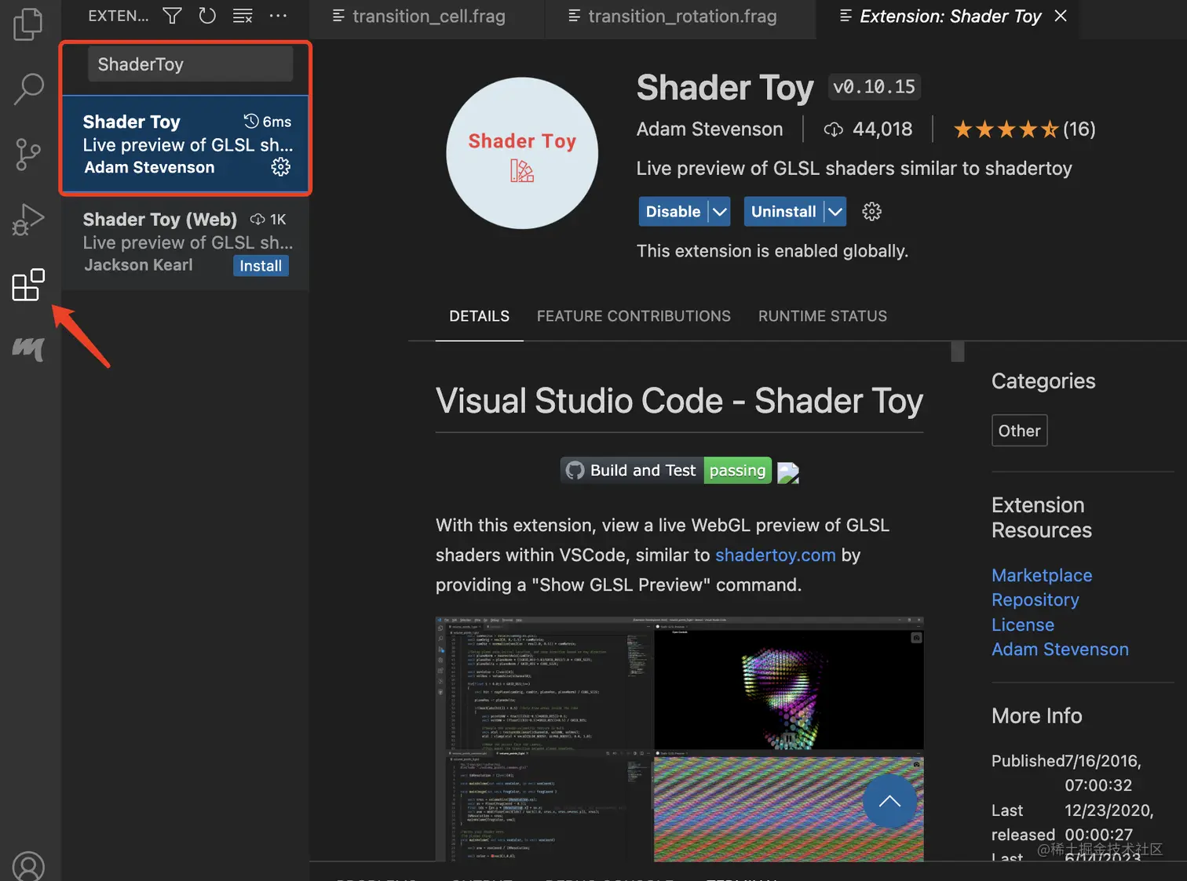Switch to the Feature Contributions tab
1187x881 pixels.
[x=634, y=315]
